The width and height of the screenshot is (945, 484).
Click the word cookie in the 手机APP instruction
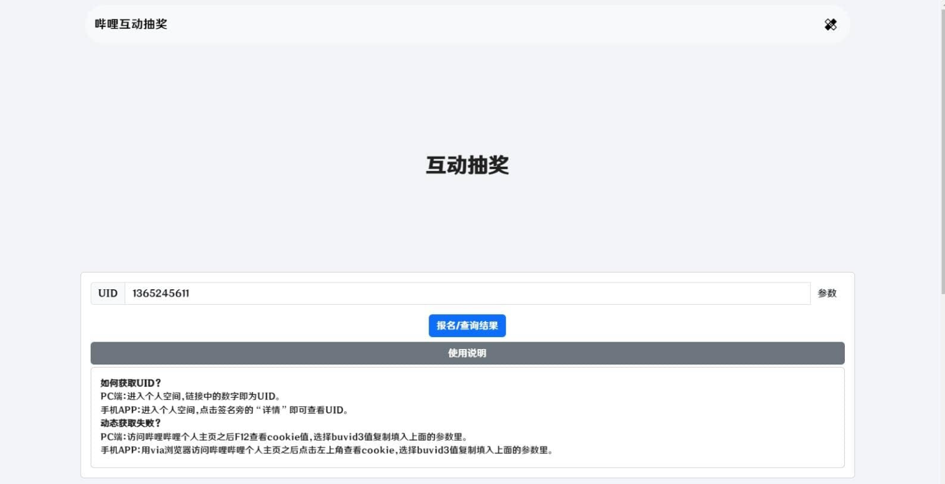(x=378, y=450)
